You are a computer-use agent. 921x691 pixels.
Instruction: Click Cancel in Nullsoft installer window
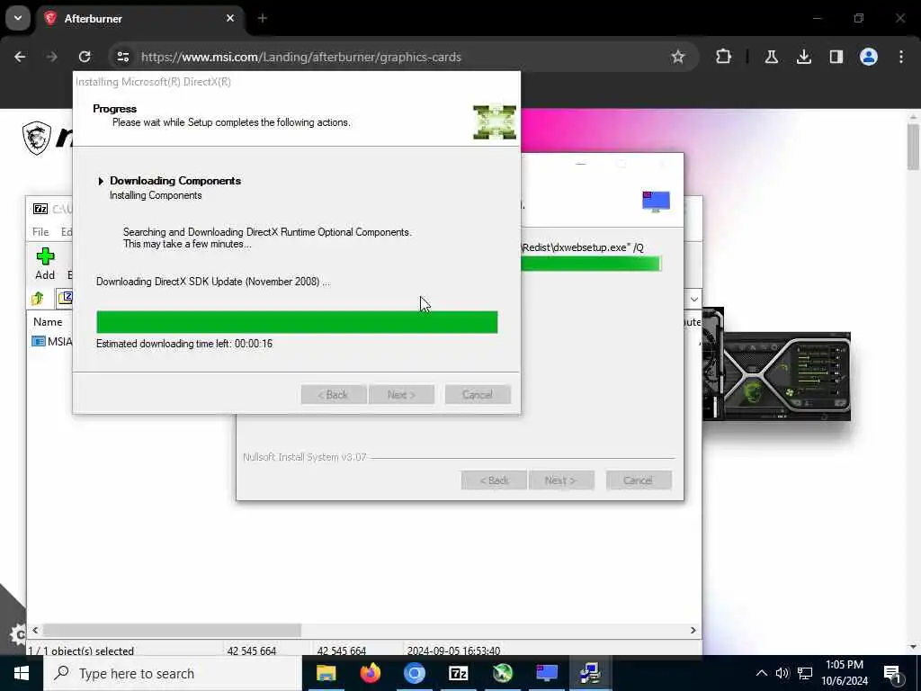(x=638, y=480)
